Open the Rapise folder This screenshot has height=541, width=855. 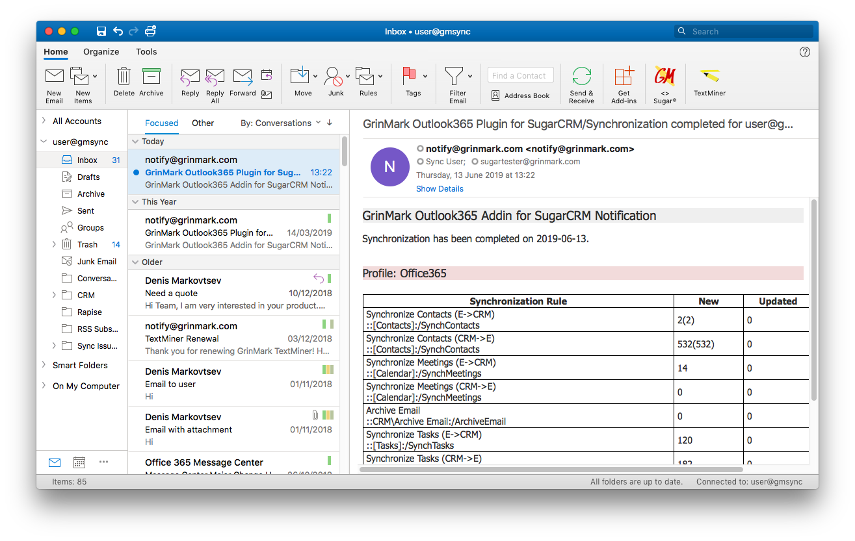click(82, 312)
